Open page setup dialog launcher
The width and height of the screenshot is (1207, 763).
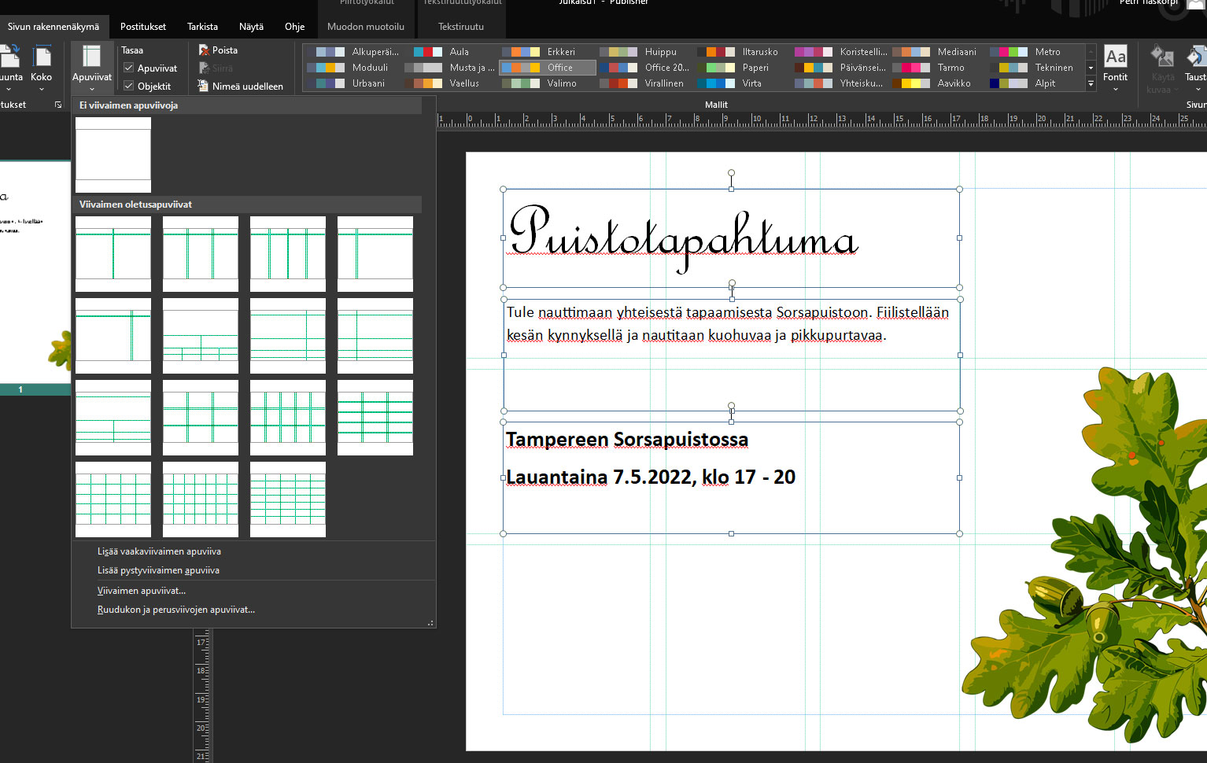click(57, 105)
